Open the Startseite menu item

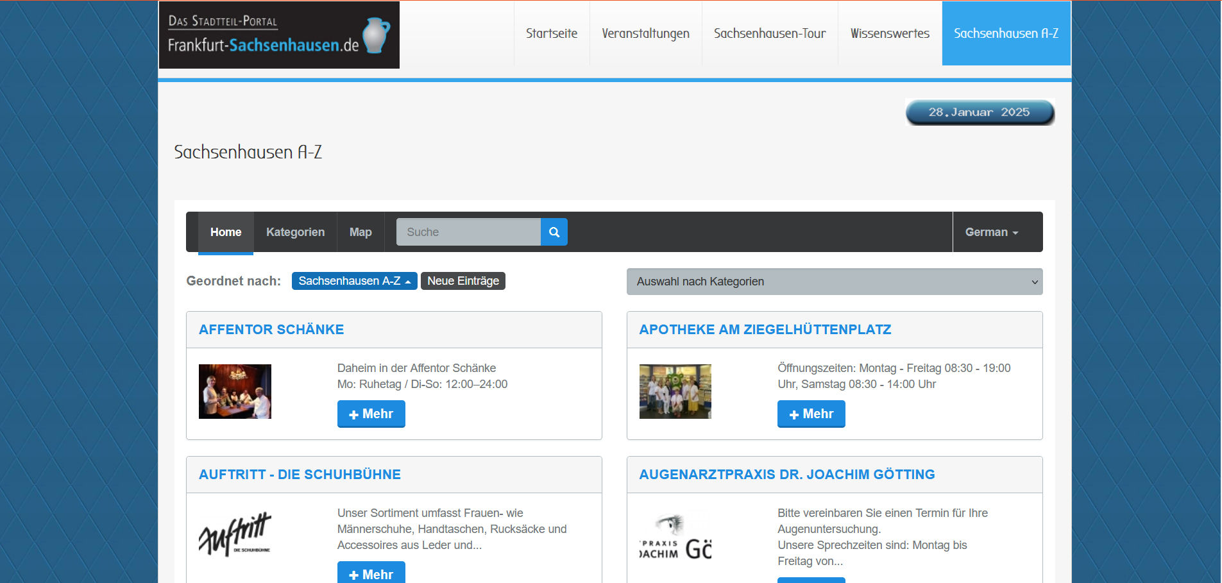pyautogui.click(x=552, y=33)
